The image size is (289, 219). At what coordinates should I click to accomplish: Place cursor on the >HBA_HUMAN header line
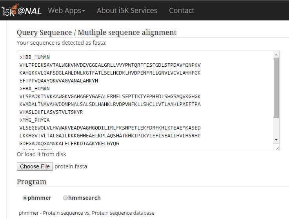35,89
